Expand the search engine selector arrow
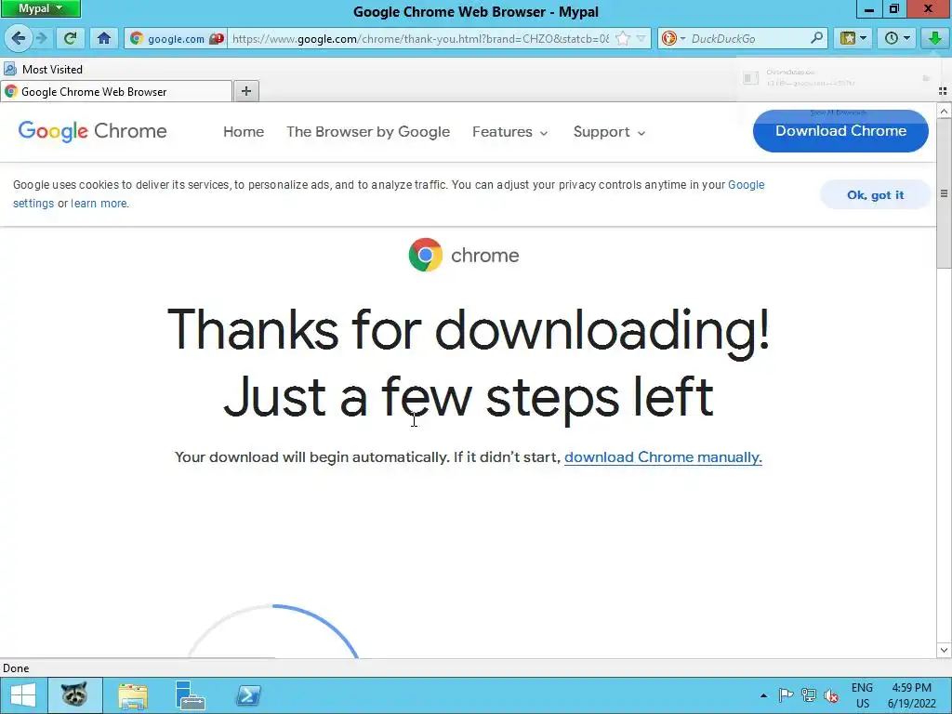Viewport: 952px width, 714px height. [x=682, y=38]
